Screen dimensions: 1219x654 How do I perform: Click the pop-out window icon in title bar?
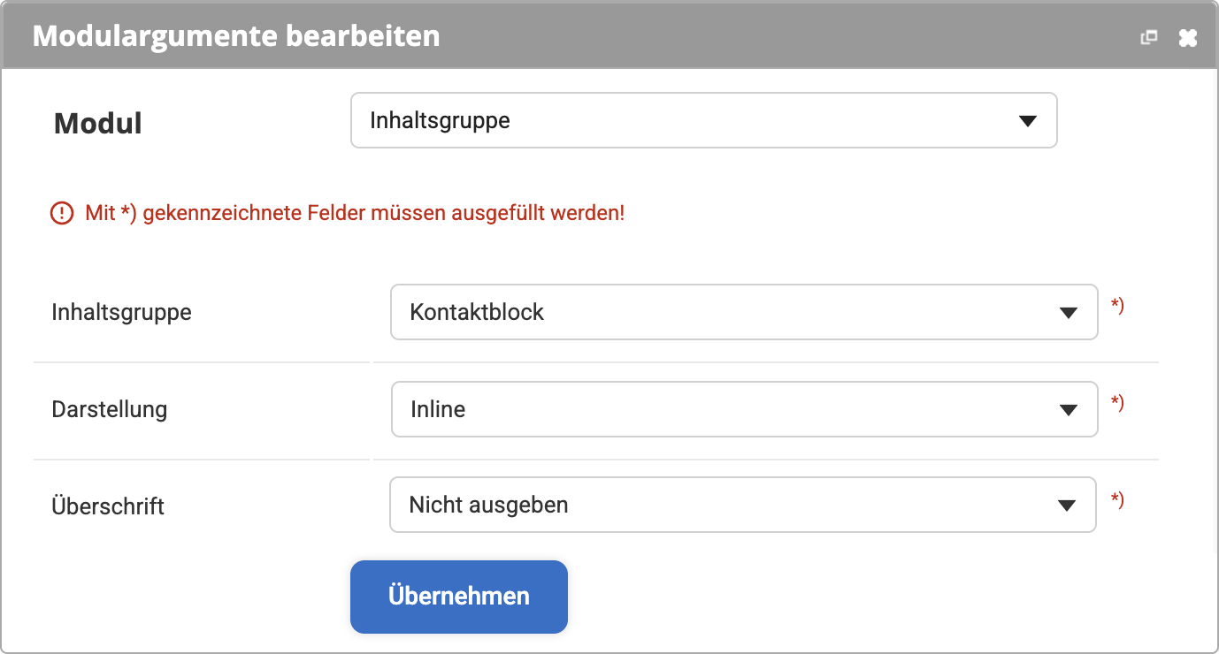1149,37
